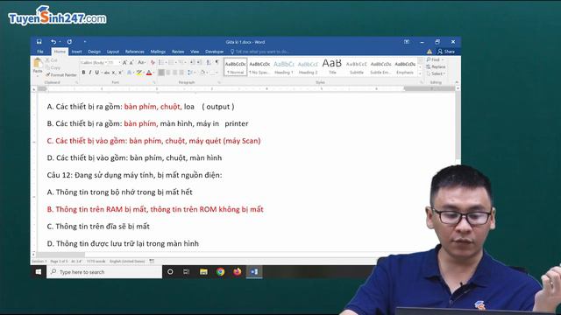Launch Google Chrome from the taskbar
The width and height of the screenshot is (561, 315).
(x=220, y=272)
